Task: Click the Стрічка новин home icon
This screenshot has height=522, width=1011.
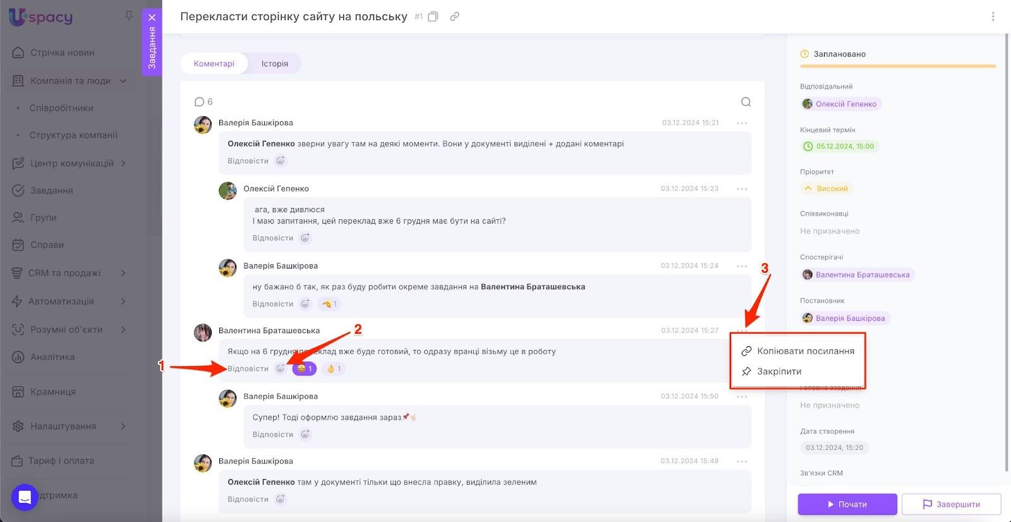Action: [18, 52]
